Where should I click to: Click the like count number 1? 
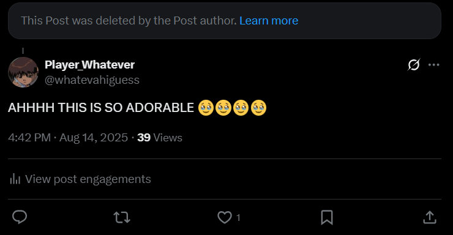[x=238, y=217]
